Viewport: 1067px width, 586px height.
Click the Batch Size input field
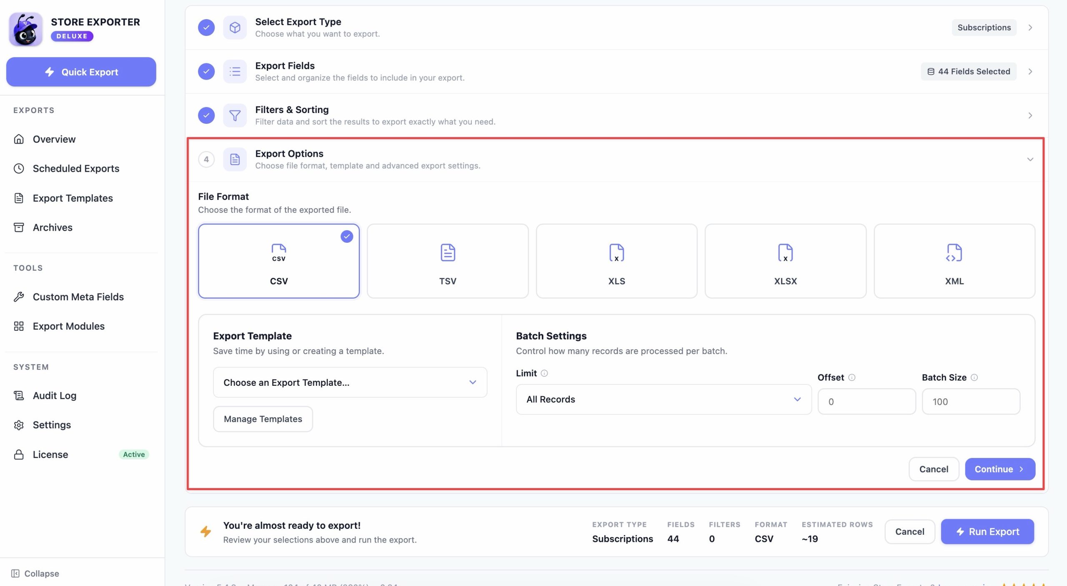click(971, 401)
